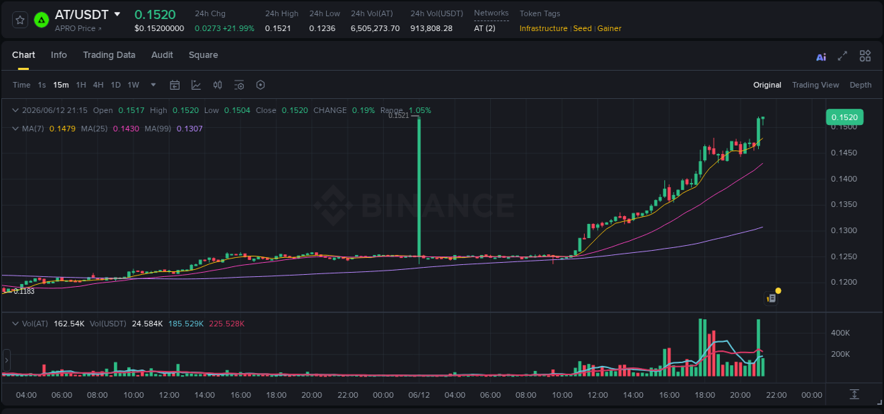Switch chart interval to 1W
The image size is (884, 414).
[133, 85]
